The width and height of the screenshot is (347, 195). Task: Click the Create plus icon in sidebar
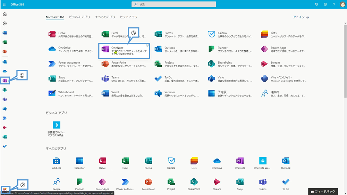5,24
